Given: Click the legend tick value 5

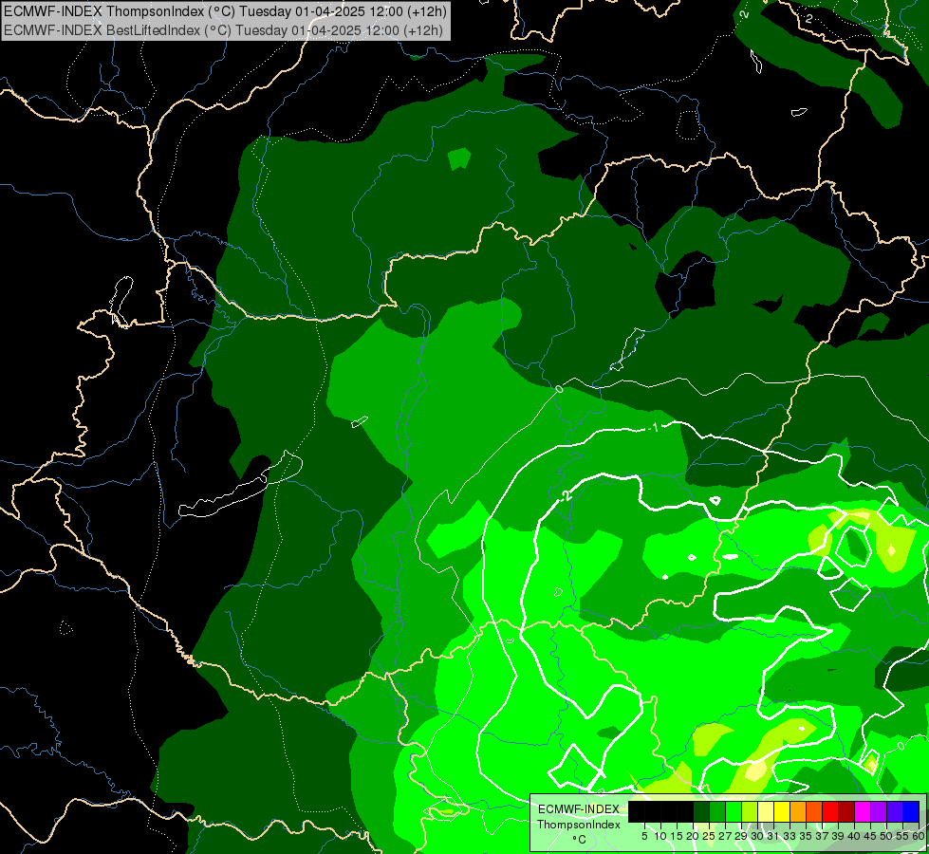Looking at the screenshot, I should [644, 836].
